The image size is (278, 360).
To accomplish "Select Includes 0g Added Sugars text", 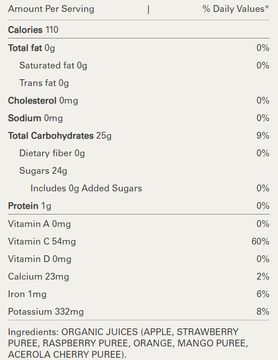I will pyautogui.click(x=86, y=188).
